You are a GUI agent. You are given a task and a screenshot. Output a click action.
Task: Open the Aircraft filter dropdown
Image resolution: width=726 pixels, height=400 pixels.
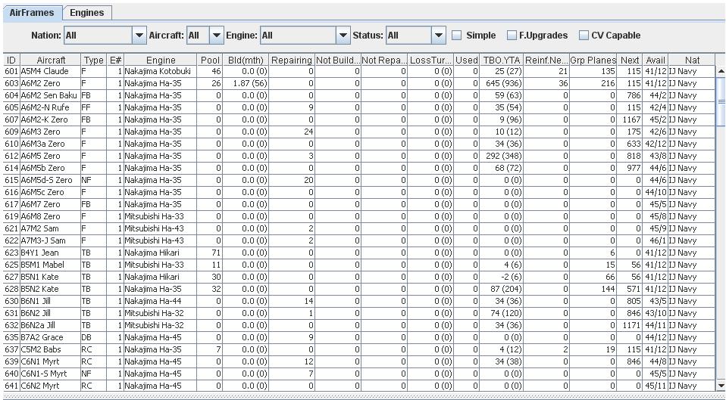click(216, 35)
